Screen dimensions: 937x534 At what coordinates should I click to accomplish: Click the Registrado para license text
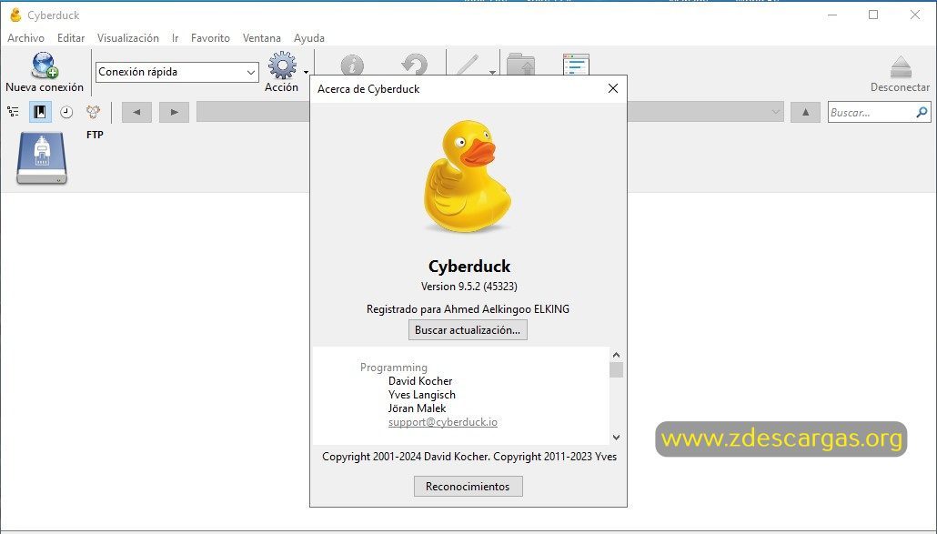click(x=468, y=308)
